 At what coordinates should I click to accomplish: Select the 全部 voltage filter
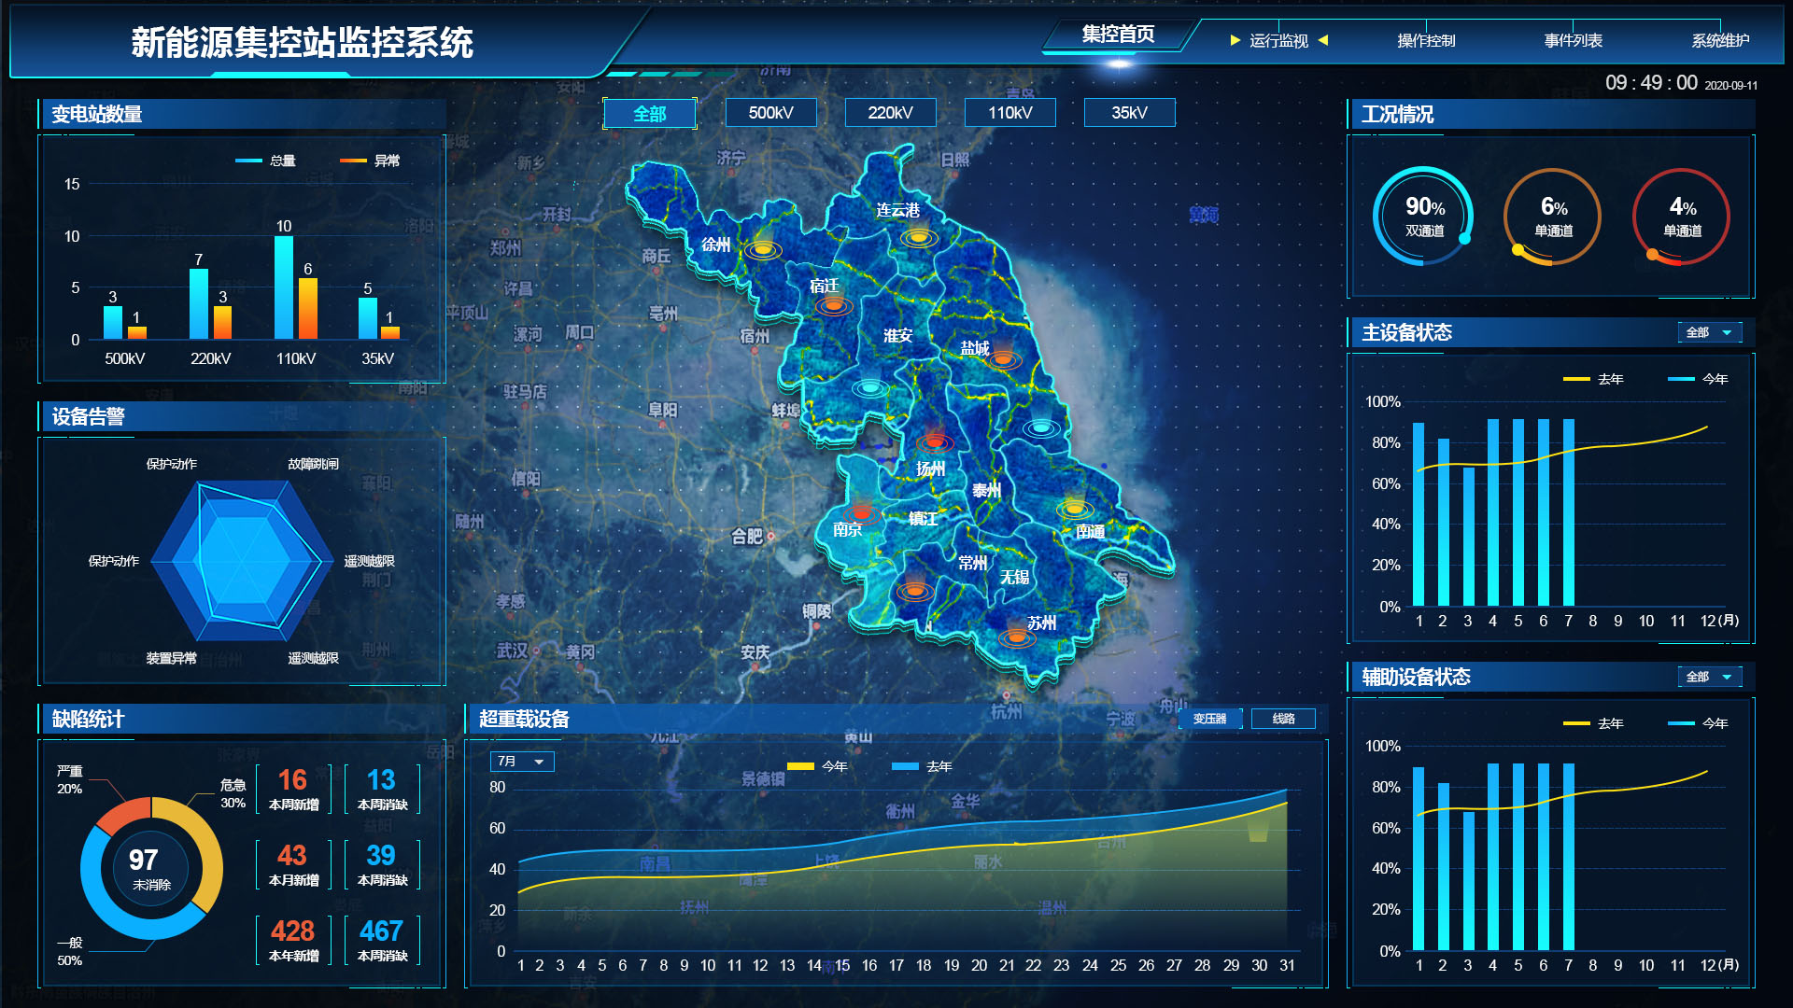click(x=649, y=113)
